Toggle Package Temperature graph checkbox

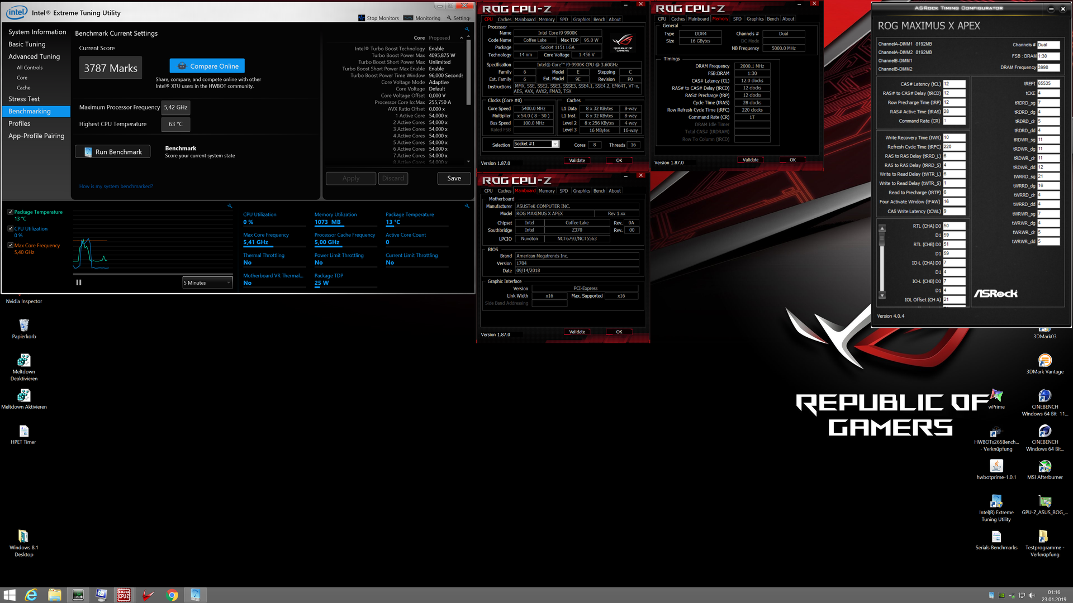10,212
